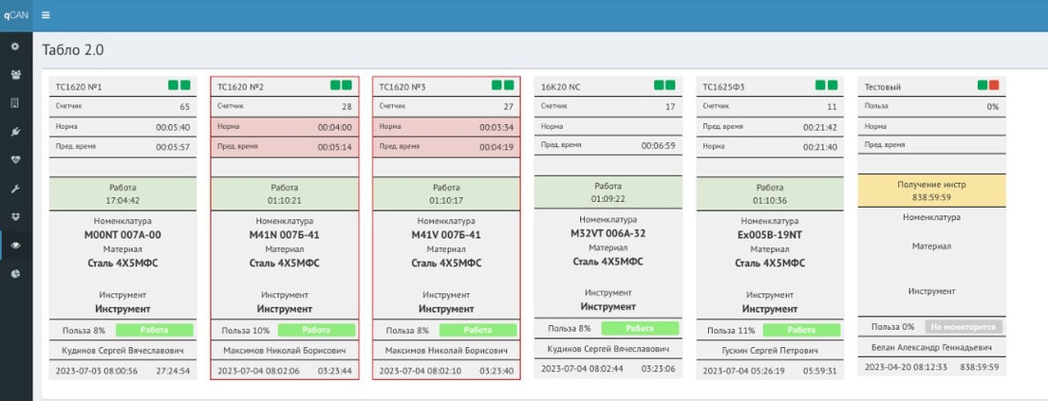
Task: Open the heartbeat icon in sidebar
Action: click(16, 159)
